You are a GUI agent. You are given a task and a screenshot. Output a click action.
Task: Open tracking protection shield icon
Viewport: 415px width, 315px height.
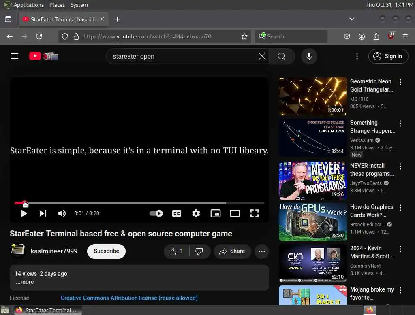[65, 36]
